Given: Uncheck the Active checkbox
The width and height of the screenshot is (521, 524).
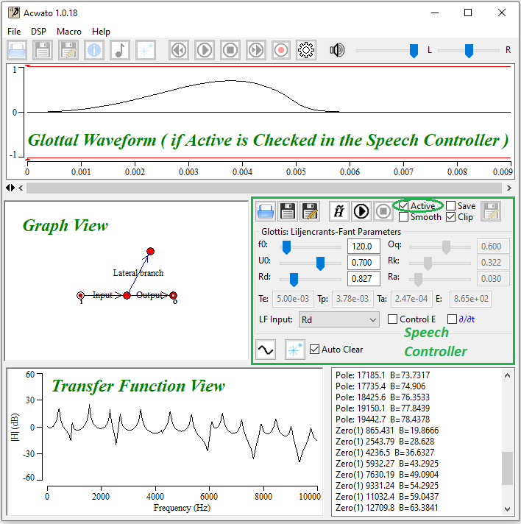Looking at the screenshot, I should [x=403, y=206].
